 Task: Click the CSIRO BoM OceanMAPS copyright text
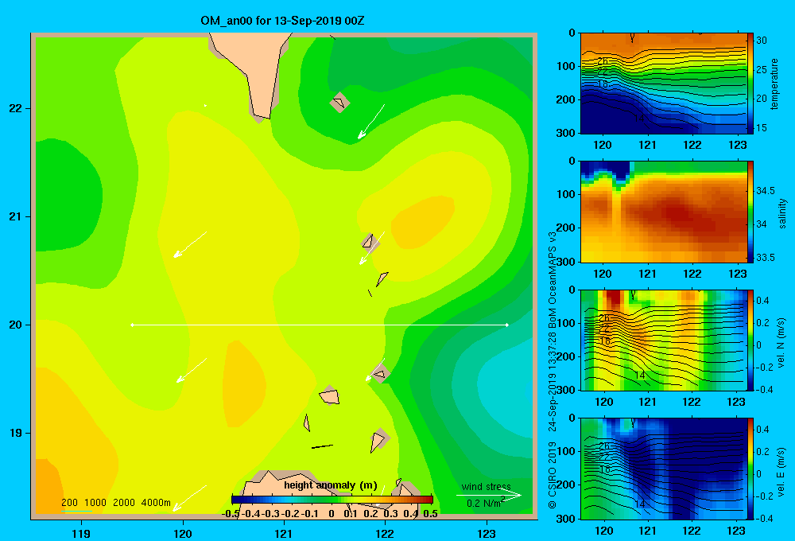(553, 371)
